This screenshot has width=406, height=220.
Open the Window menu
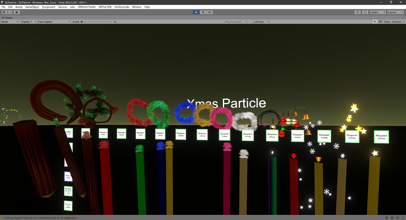pyautogui.click(x=137, y=7)
